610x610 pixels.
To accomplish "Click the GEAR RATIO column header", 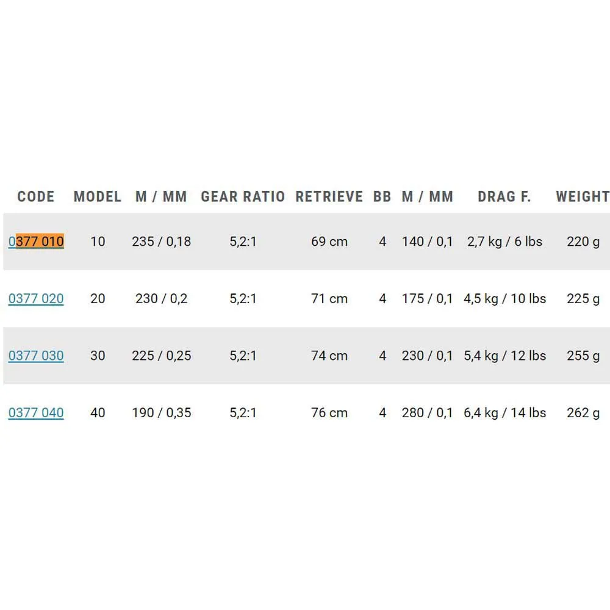I will tap(243, 196).
